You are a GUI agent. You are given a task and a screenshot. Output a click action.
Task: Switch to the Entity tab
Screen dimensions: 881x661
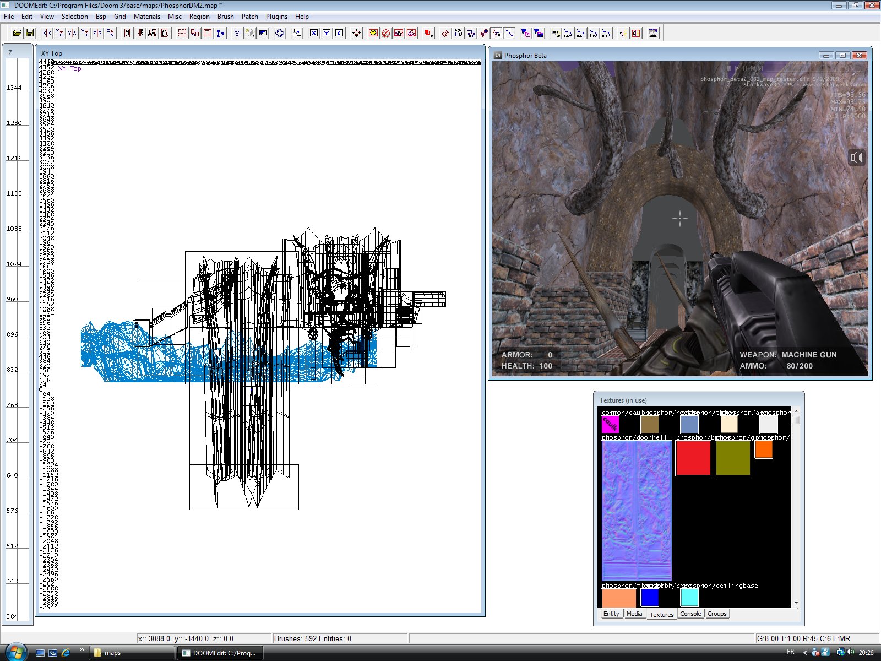[611, 614]
